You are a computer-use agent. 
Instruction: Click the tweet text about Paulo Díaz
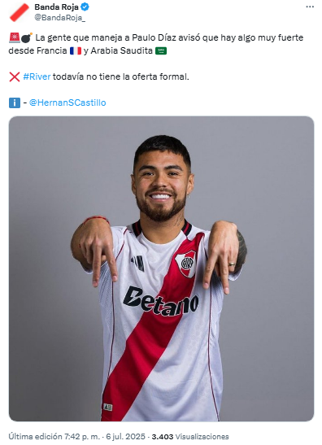[x=156, y=44]
